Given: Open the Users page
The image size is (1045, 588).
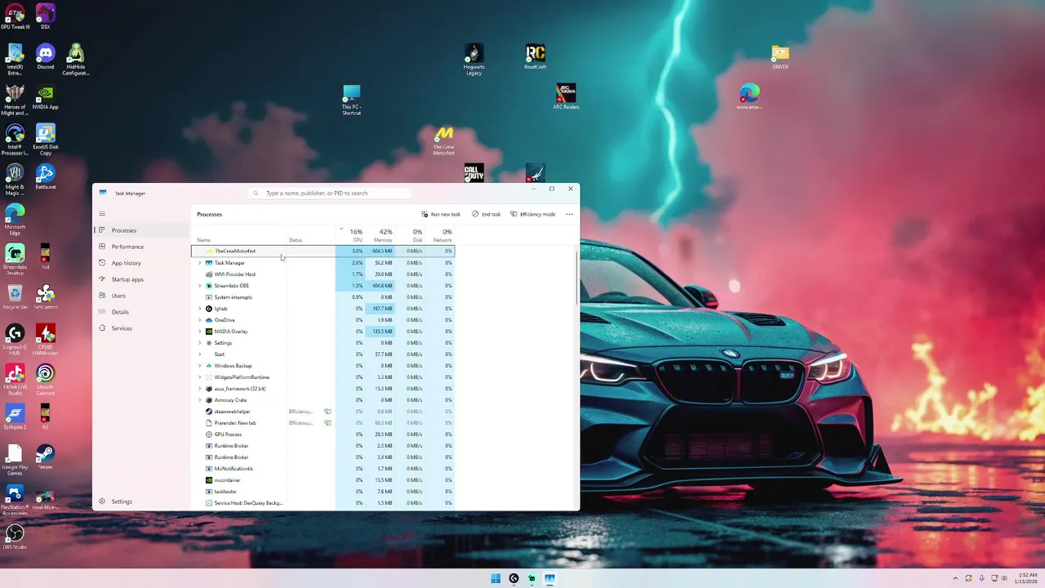Looking at the screenshot, I should (141, 296).
